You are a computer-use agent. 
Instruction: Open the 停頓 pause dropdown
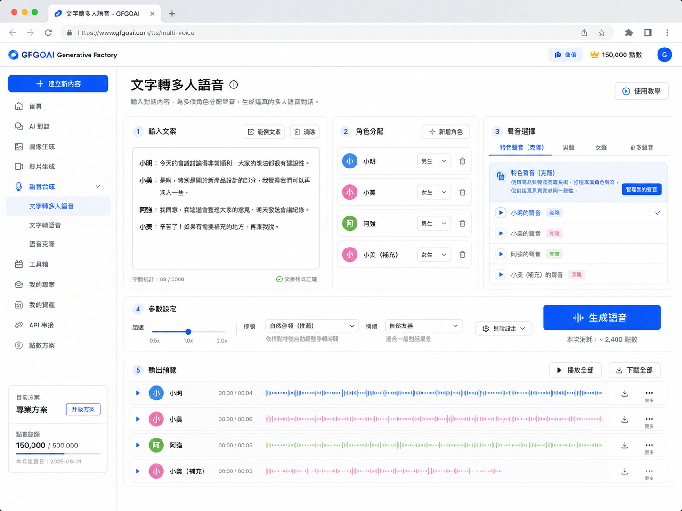coord(312,326)
